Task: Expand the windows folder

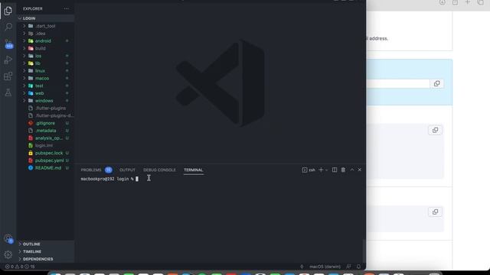Action: coord(45,101)
